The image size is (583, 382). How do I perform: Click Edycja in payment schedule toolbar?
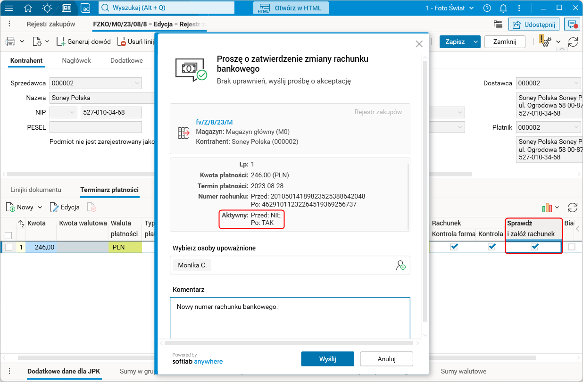pyautogui.click(x=64, y=207)
